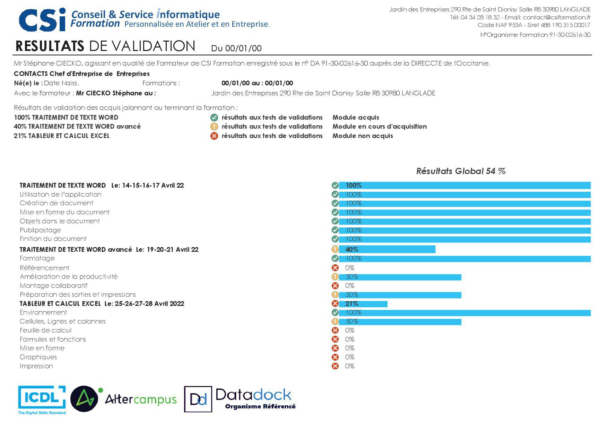Click red cross icon for Référencement row
This screenshot has height=430, width=608.
335,268
